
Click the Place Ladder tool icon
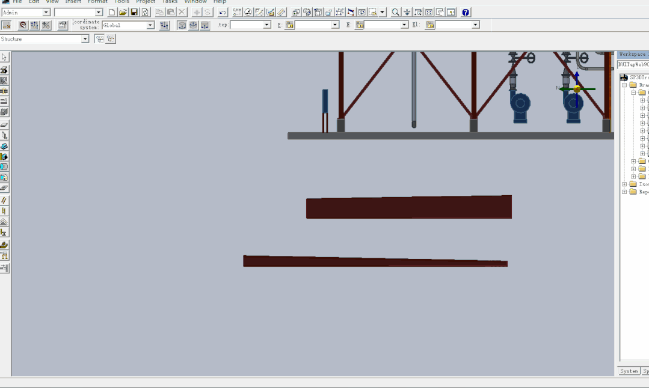tap(4, 211)
